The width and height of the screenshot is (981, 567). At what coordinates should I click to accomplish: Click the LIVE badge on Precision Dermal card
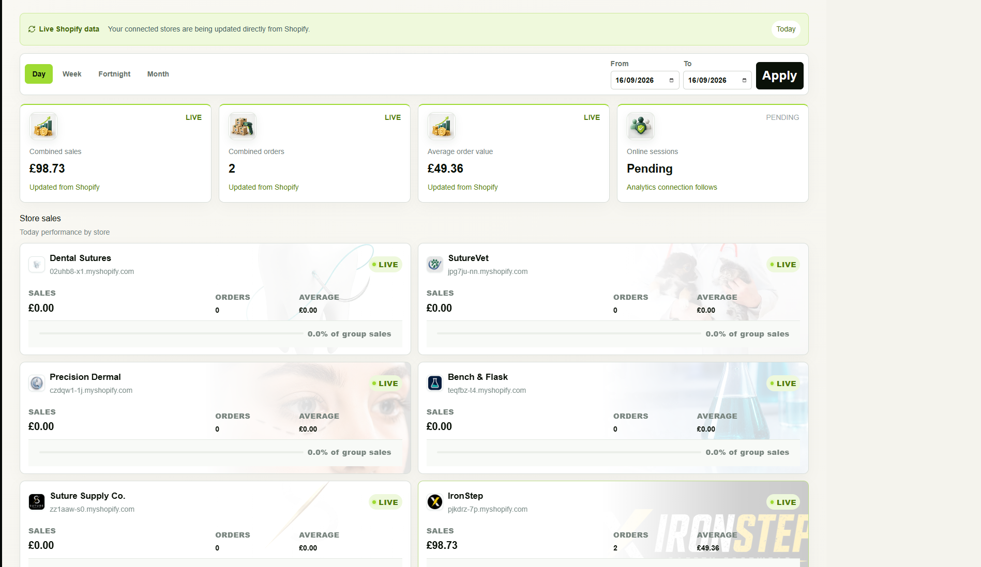(385, 384)
